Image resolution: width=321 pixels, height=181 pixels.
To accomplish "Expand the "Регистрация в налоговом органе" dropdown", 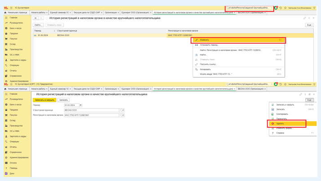I will (x=120, y=115).
